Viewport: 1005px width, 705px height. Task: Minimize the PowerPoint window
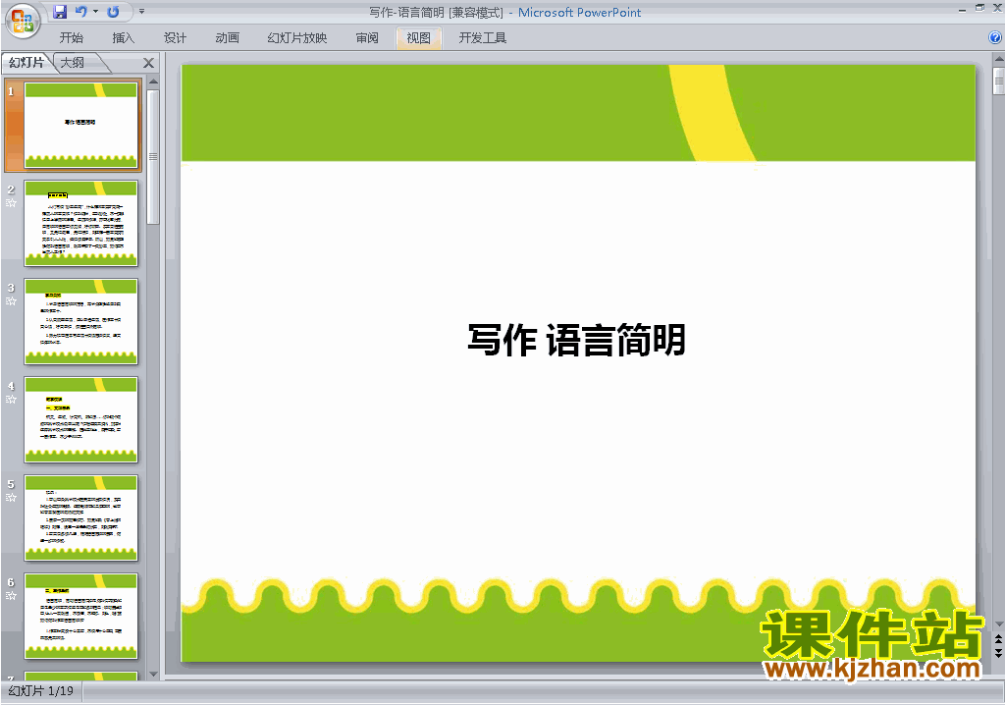click(962, 8)
